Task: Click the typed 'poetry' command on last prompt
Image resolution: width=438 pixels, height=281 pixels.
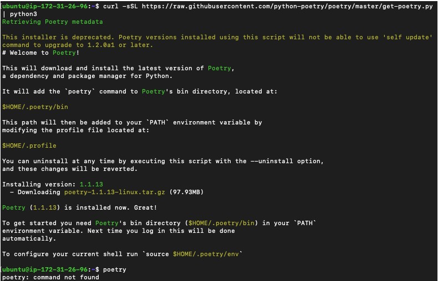Action: pyautogui.click(x=114, y=269)
